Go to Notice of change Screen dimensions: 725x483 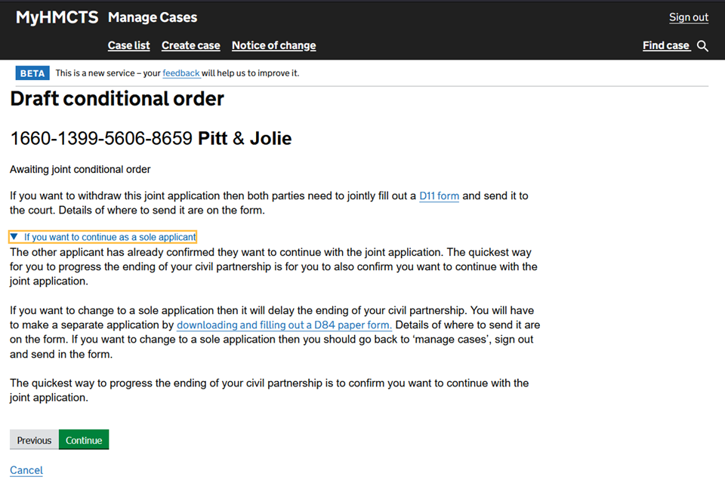pos(273,45)
